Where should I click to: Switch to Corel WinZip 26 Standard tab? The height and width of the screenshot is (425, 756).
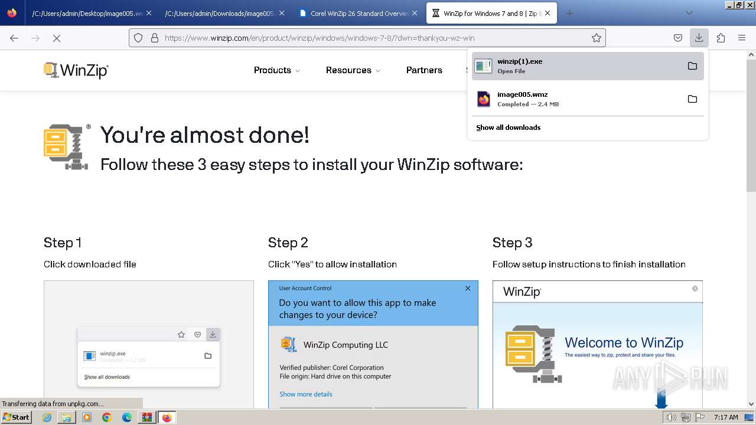(x=357, y=13)
